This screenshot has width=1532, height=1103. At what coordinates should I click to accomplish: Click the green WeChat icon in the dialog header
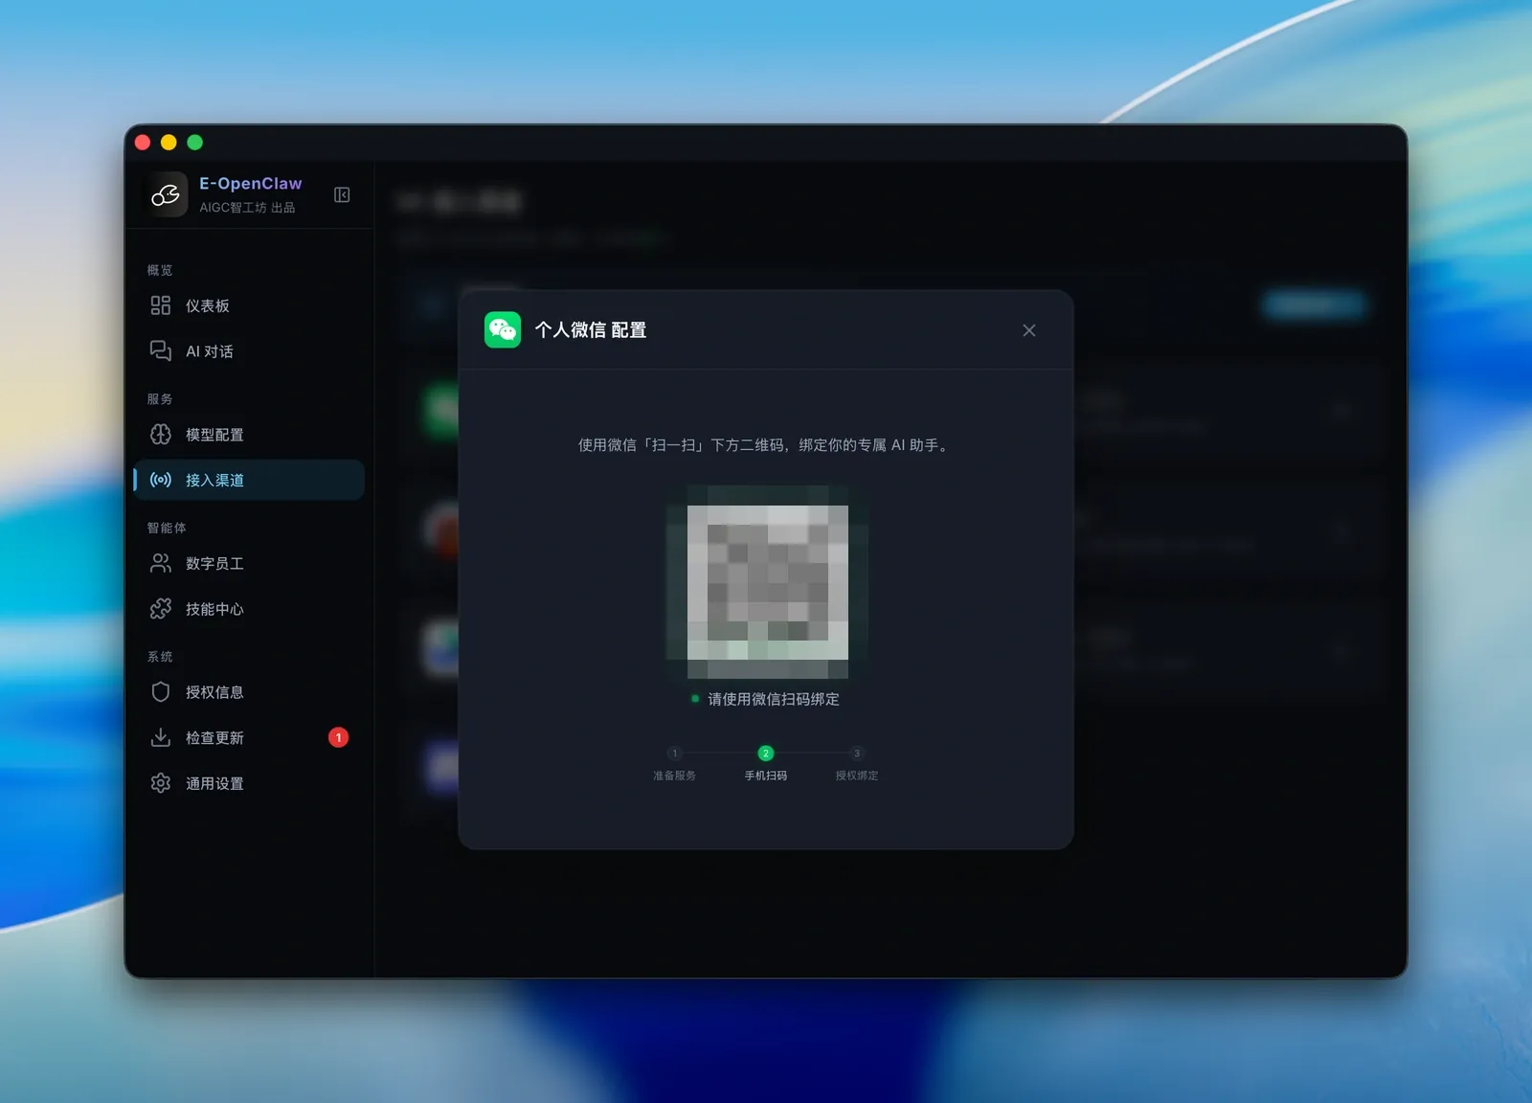[503, 330]
